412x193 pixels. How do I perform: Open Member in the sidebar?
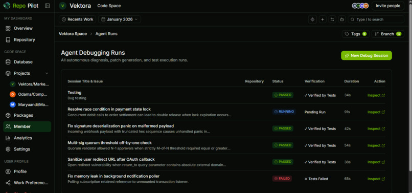click(x=27, y=126)
